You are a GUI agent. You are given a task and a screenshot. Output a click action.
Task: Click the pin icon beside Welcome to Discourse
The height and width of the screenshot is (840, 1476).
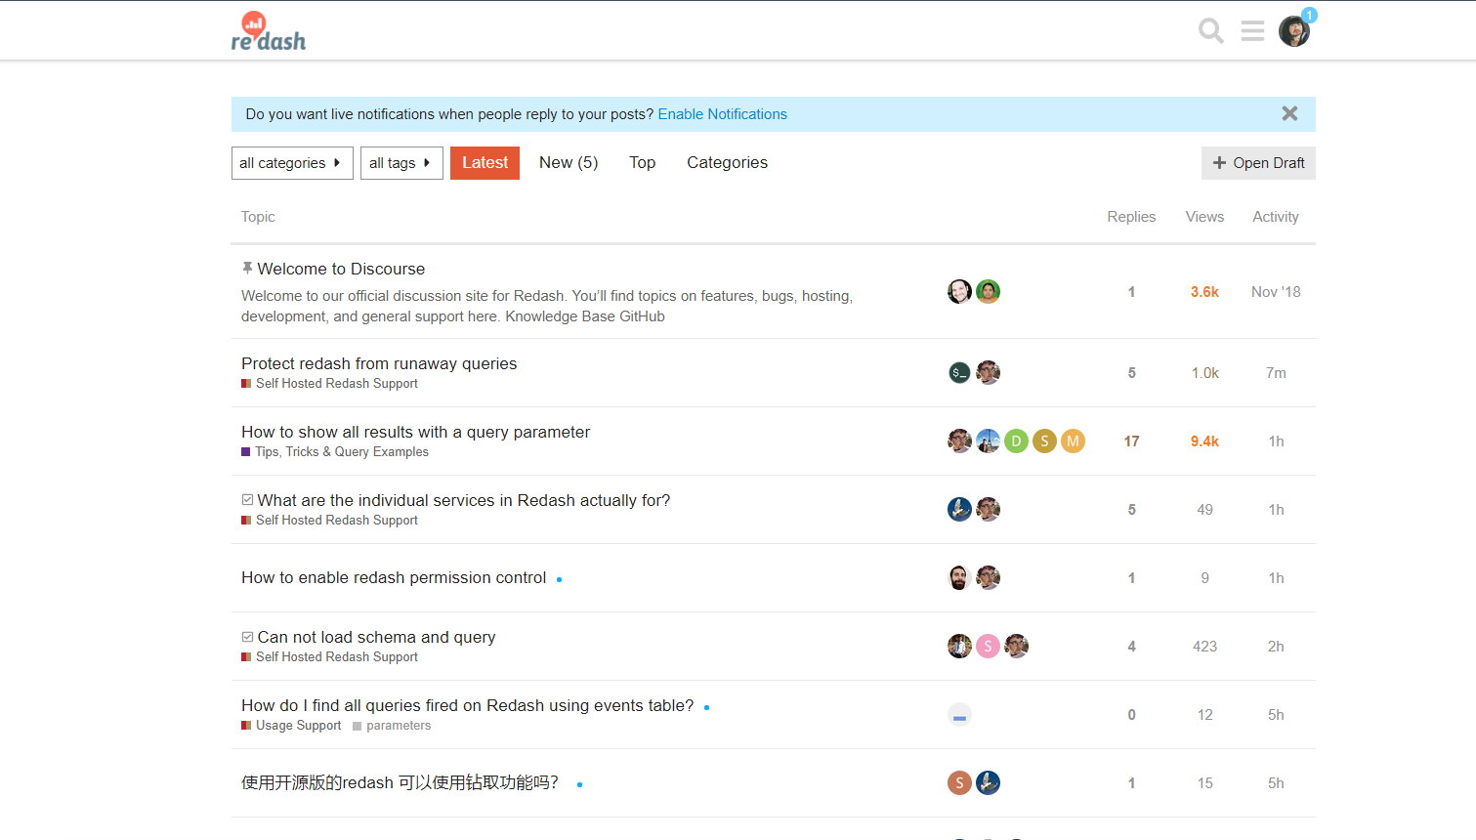(x=247, y=268)
